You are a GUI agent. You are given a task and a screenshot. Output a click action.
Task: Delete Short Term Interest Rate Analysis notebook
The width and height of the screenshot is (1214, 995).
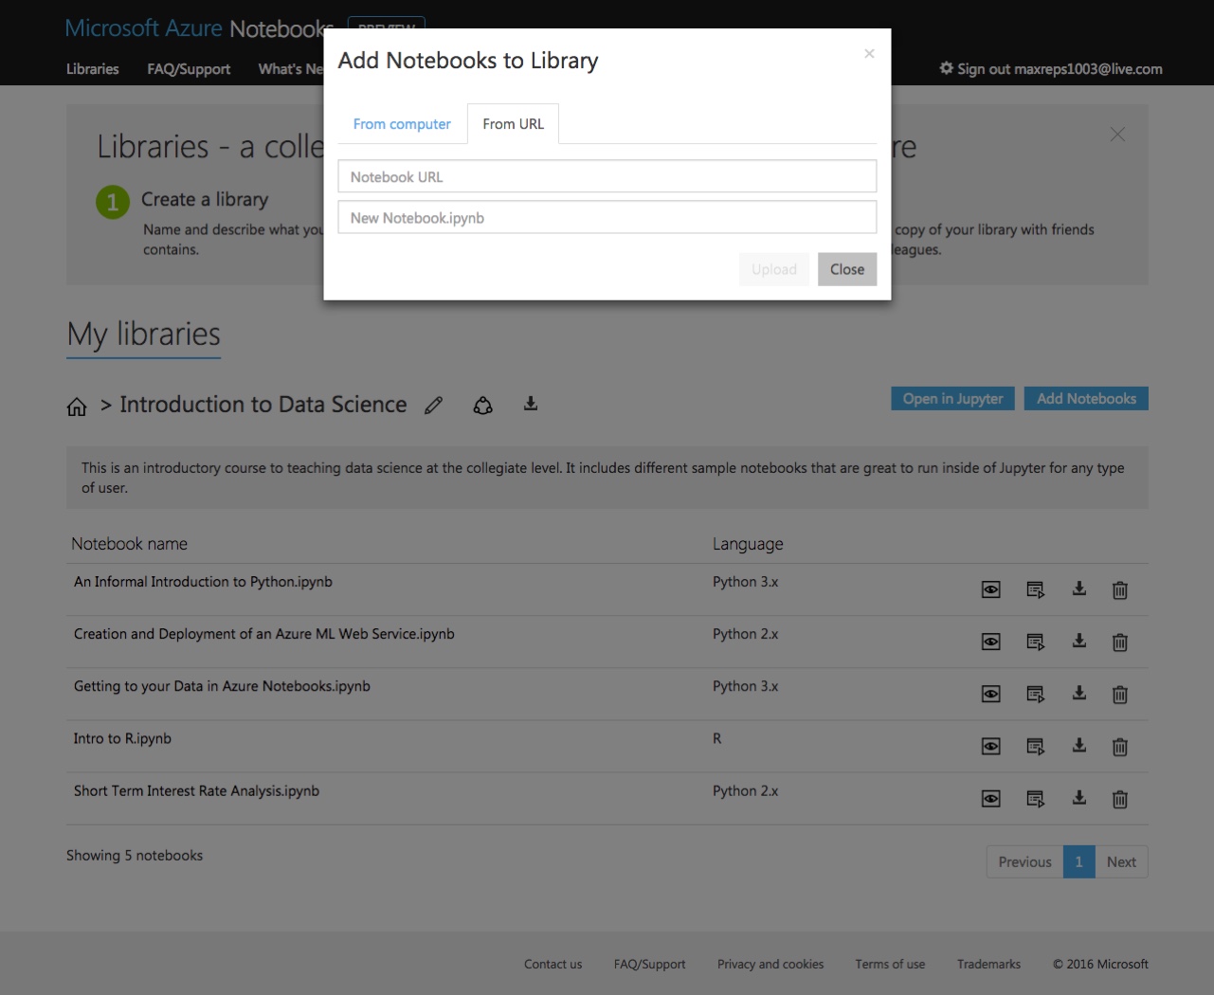pos(1119,799)
